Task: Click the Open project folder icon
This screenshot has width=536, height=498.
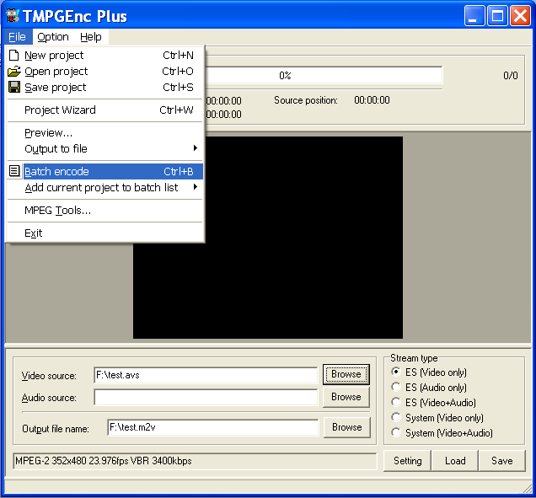Action: (x=14, y=71)
